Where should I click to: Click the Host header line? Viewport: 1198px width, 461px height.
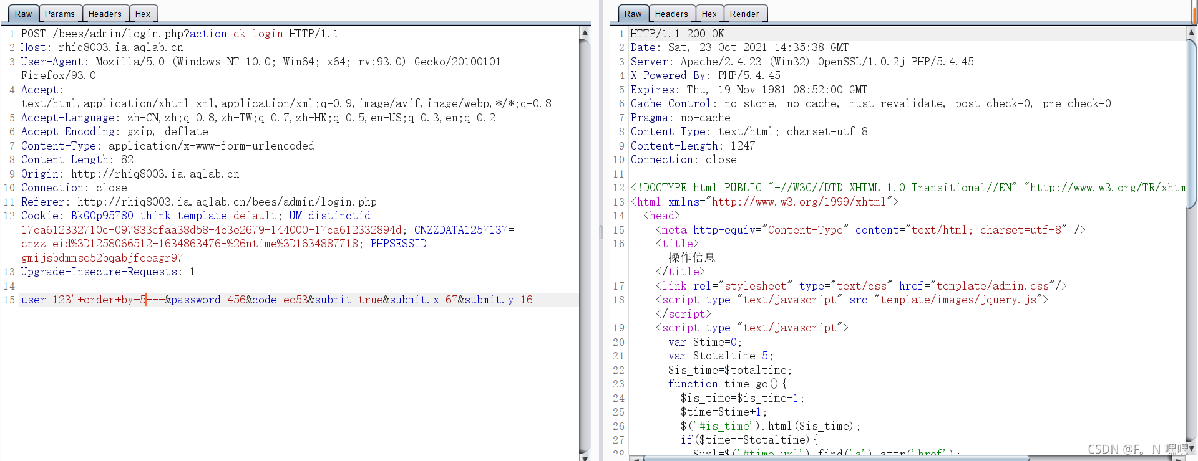pos(102,47)
